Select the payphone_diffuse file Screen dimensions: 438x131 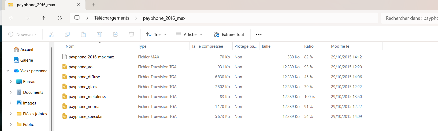[84, 77]
